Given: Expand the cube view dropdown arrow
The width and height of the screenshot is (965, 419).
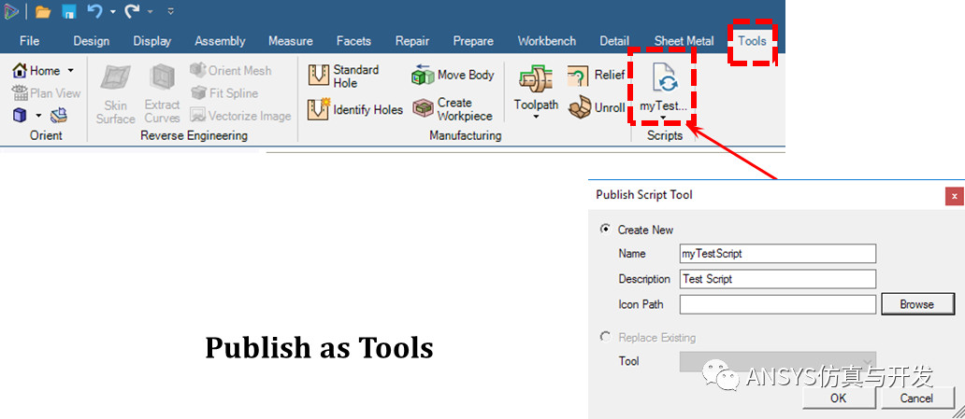Looking at the screenshot, I should 38,116.
